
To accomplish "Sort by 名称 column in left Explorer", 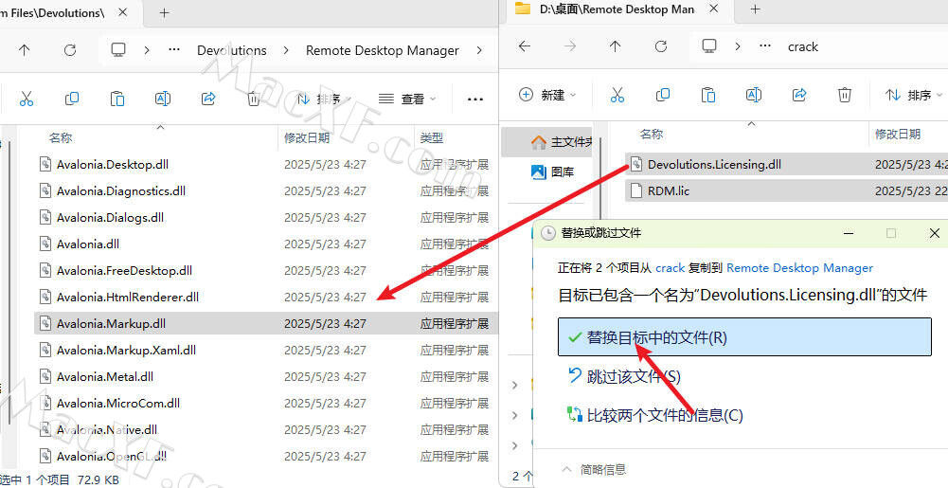I will pos(61,138).
